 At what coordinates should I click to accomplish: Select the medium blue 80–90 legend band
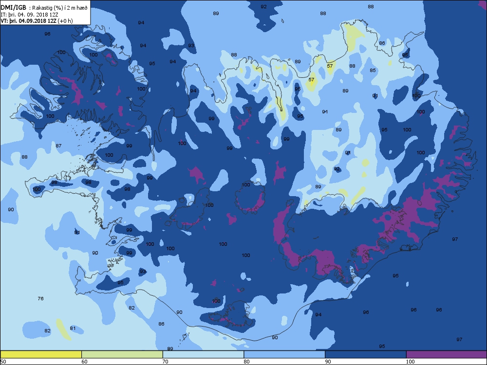tap(284, 354)
